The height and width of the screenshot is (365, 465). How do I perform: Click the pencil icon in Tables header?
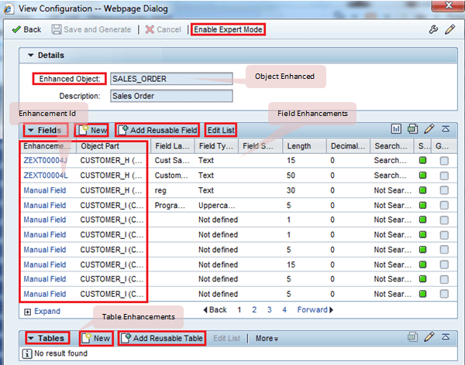point(429,338)
